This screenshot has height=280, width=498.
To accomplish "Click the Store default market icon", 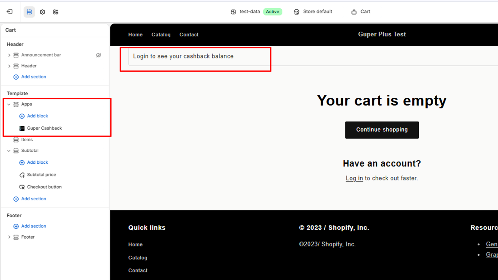I will [x=297, y=12].
